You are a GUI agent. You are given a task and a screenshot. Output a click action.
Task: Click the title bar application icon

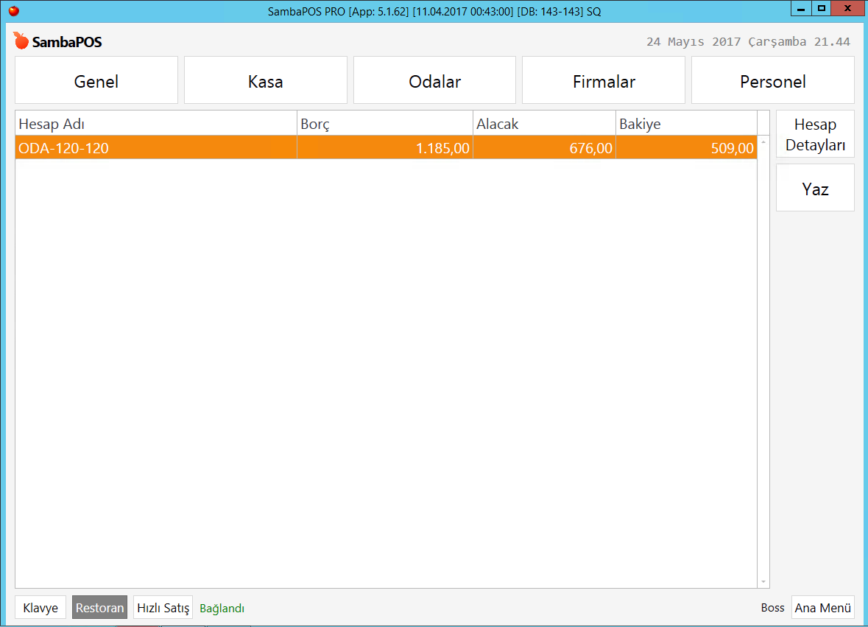pyautogui.click(x=13, y=10)
